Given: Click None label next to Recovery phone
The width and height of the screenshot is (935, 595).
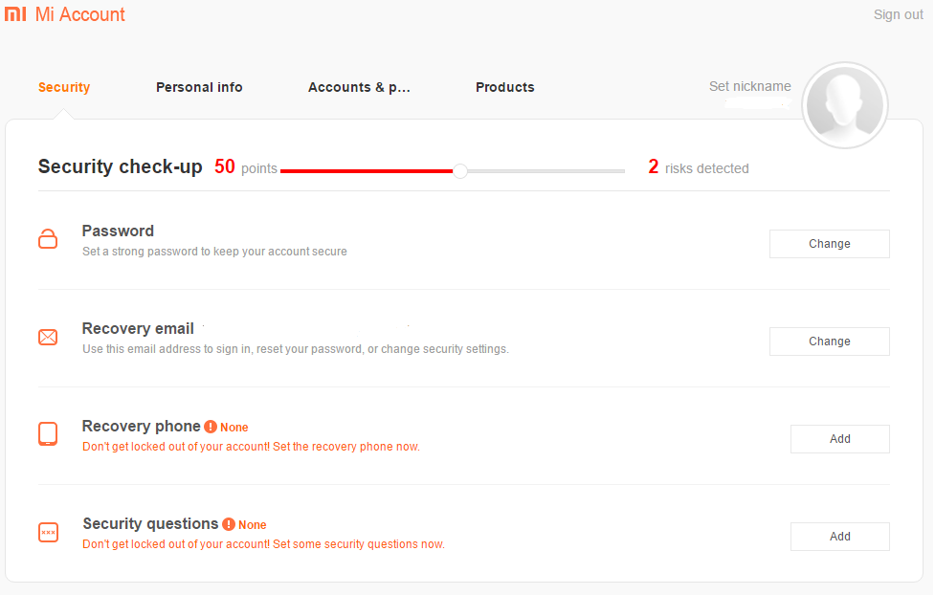Looking at the screenshot, I should click(234, 428).
